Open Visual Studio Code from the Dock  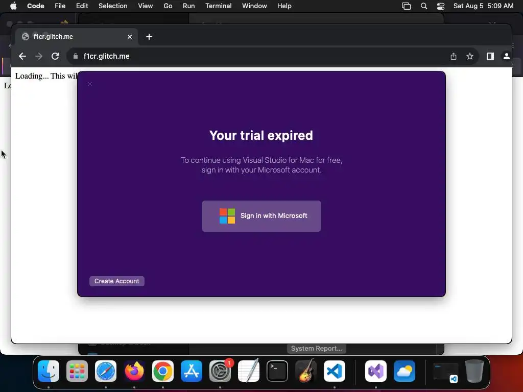tap(335, 371)
